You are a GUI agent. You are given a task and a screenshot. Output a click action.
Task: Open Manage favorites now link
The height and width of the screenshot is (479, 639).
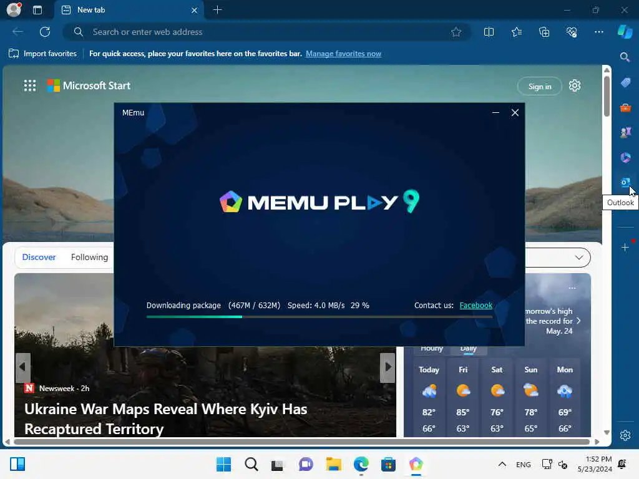coord(343,54)
